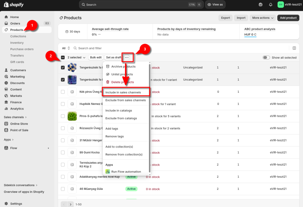Open the More actions dropdown

pos(263,18)
